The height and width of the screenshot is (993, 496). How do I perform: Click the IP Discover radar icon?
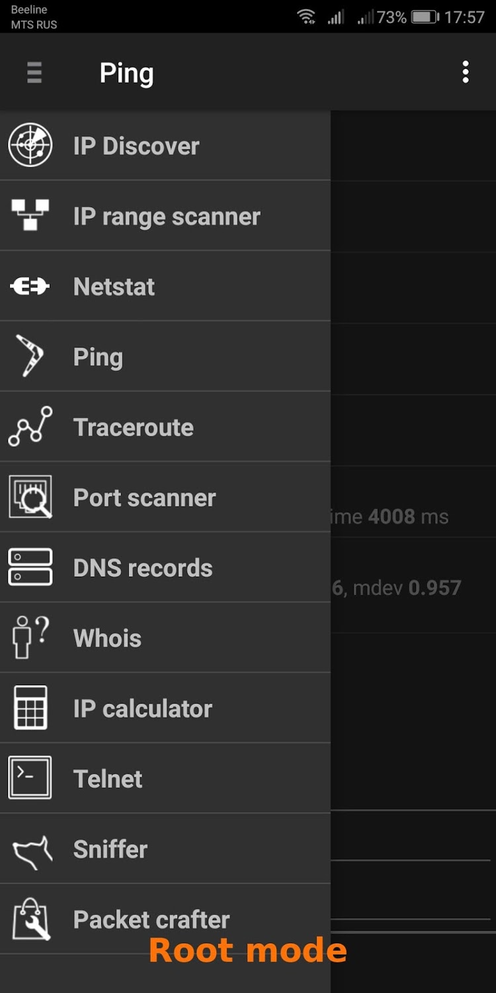[x=30, y=146]
